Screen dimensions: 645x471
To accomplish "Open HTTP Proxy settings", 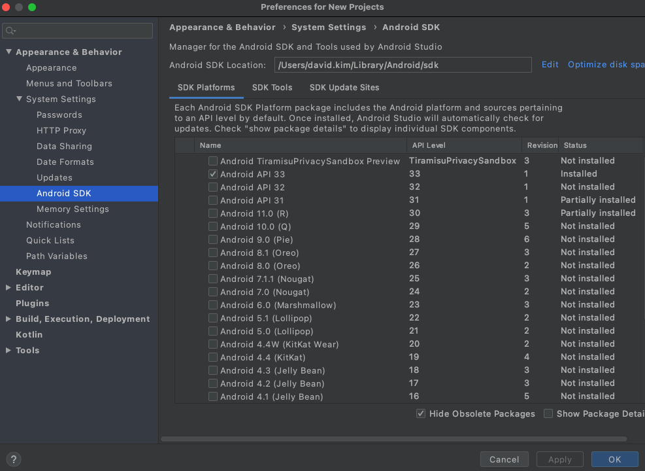I will (61, 131).
